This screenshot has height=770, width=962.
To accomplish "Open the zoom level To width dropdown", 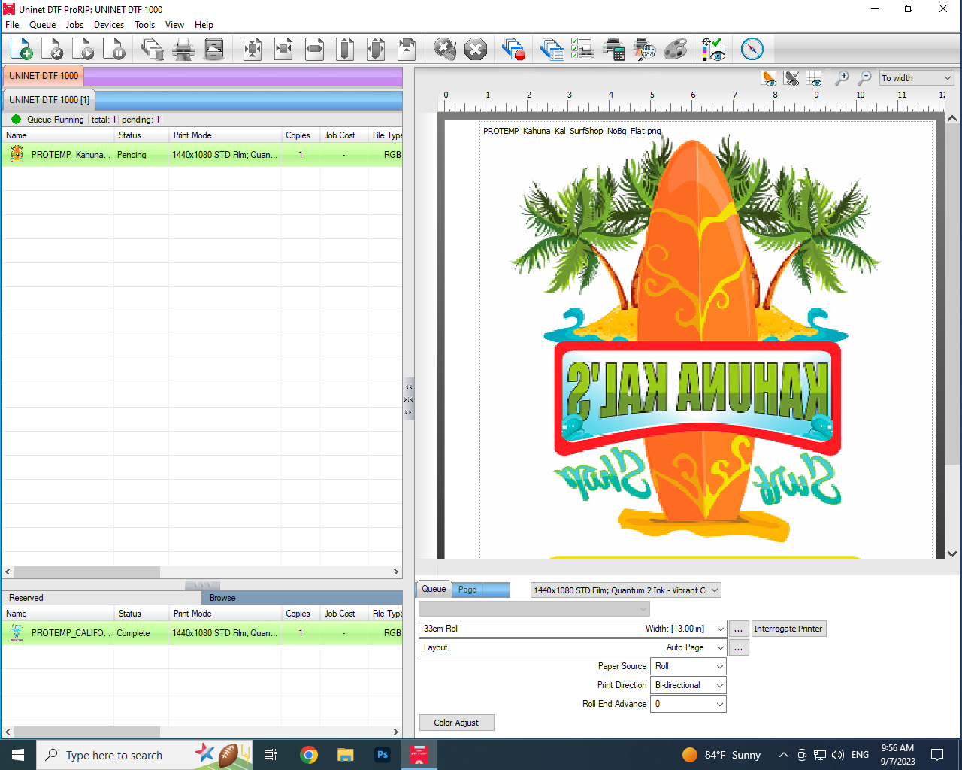I will pos(916,77).
